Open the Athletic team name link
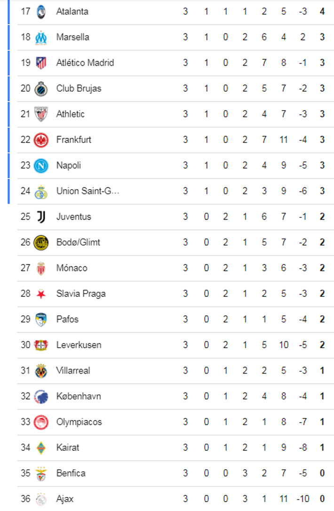Image resolution: width=334 pixels, height=511 pixels. [71, 114]
